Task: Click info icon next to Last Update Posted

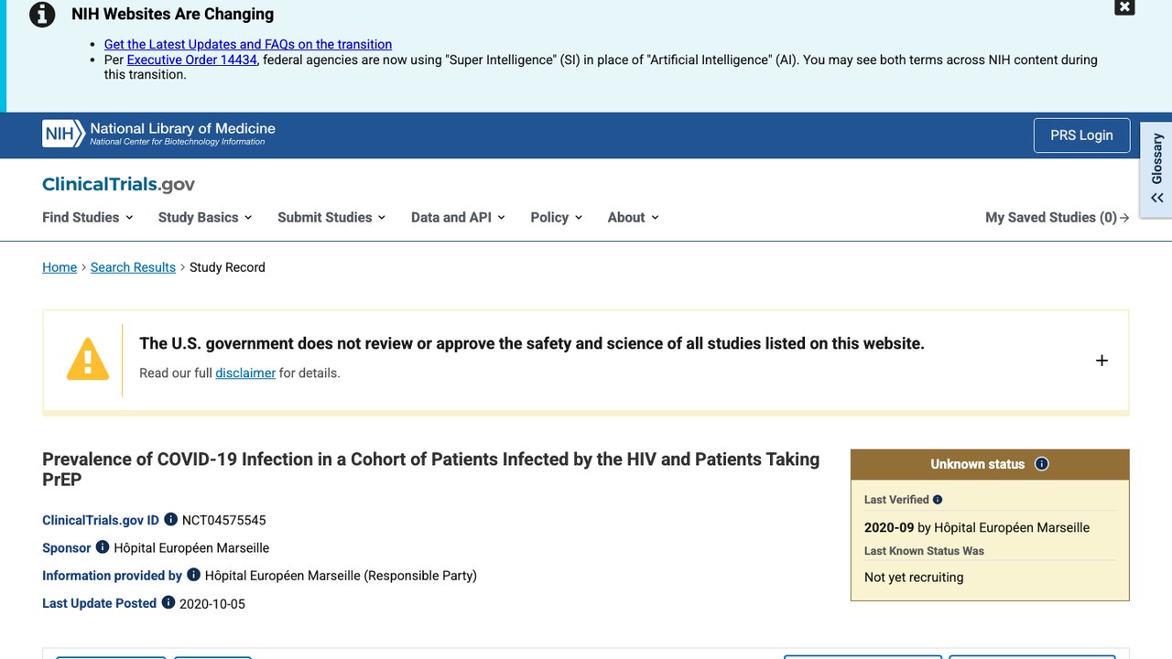Action: tap(168, 602)
